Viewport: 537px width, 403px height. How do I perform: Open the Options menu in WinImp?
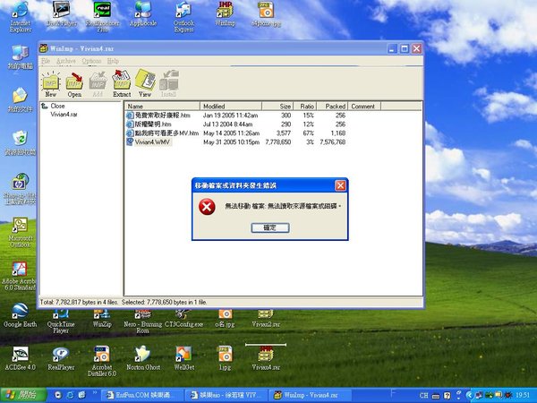pos(91,61)
